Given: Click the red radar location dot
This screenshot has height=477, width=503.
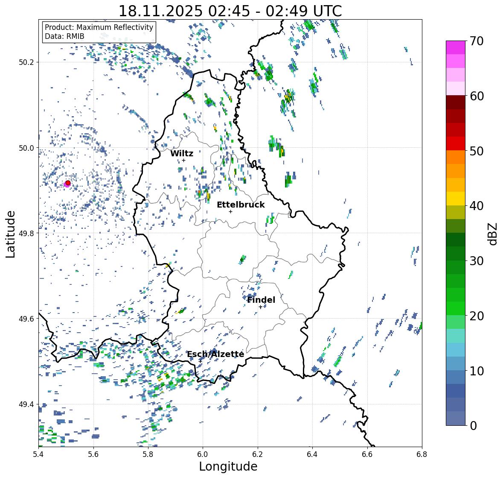Looking at the screenshot, I should tap(68, 183).
